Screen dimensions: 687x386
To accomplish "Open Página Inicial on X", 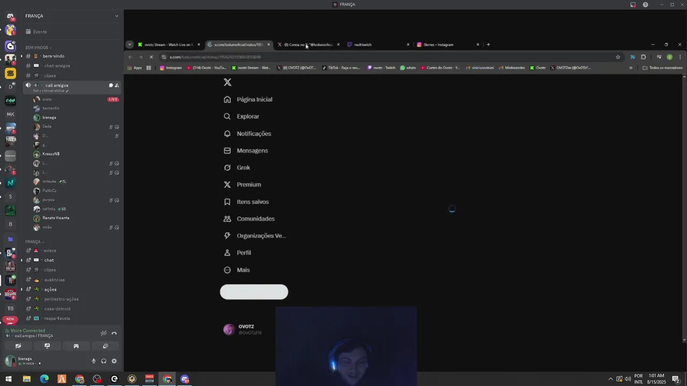I will 248,99.
